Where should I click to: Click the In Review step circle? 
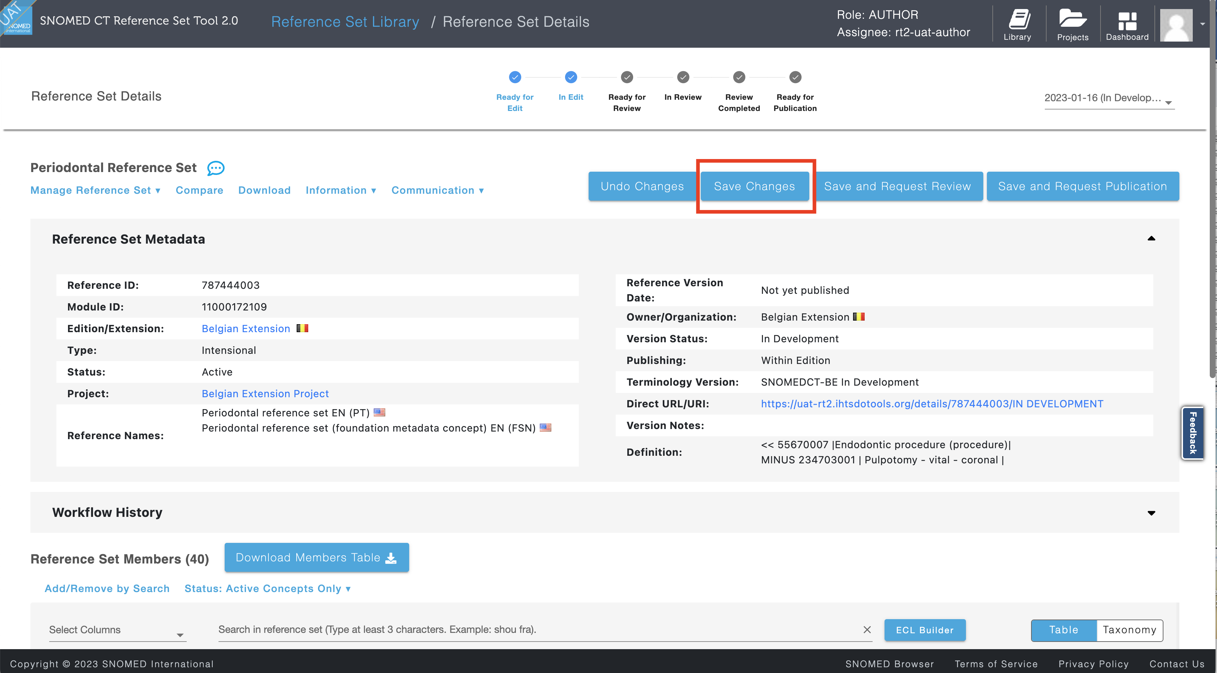pyautogui.click(x=683, y=77)
